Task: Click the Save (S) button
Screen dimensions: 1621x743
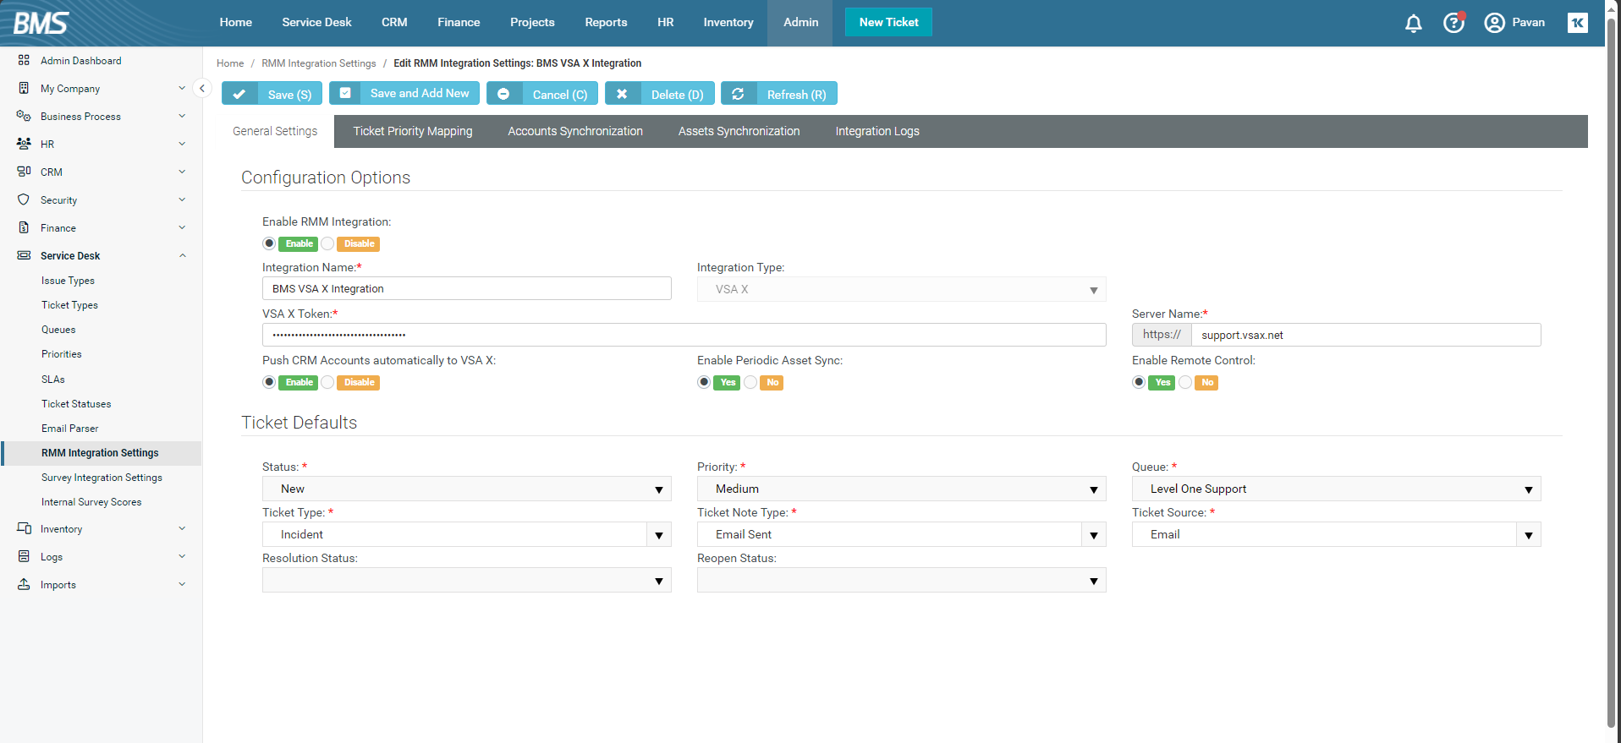Action: tap(272, 94)
